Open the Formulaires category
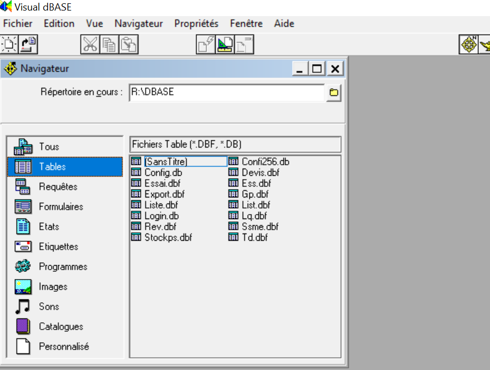 click(x=60, y=207)
